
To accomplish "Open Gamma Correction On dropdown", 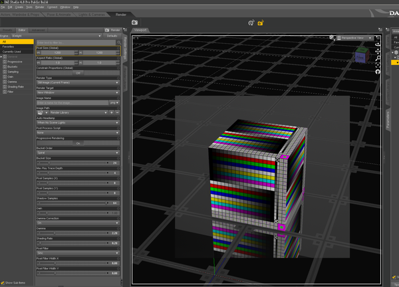I will click(x=78, y=223).
